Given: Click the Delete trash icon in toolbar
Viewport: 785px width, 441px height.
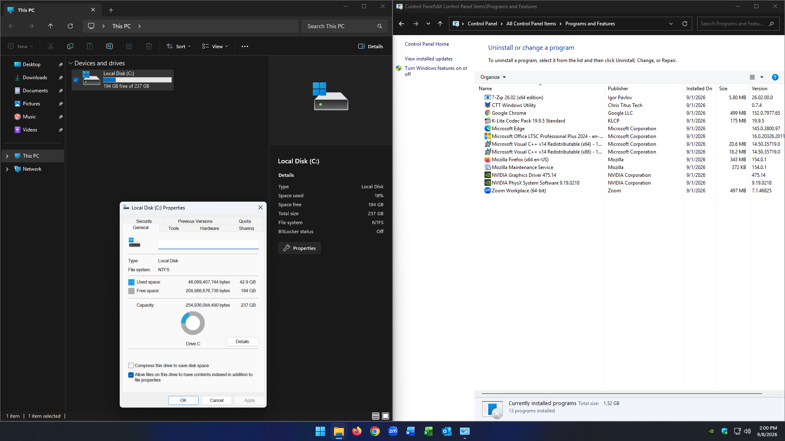Looking at the screenshot, I should 149,47.
